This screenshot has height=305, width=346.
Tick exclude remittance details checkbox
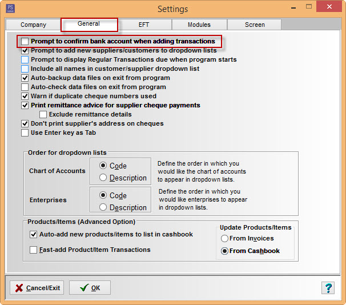(x=43, y=114)
